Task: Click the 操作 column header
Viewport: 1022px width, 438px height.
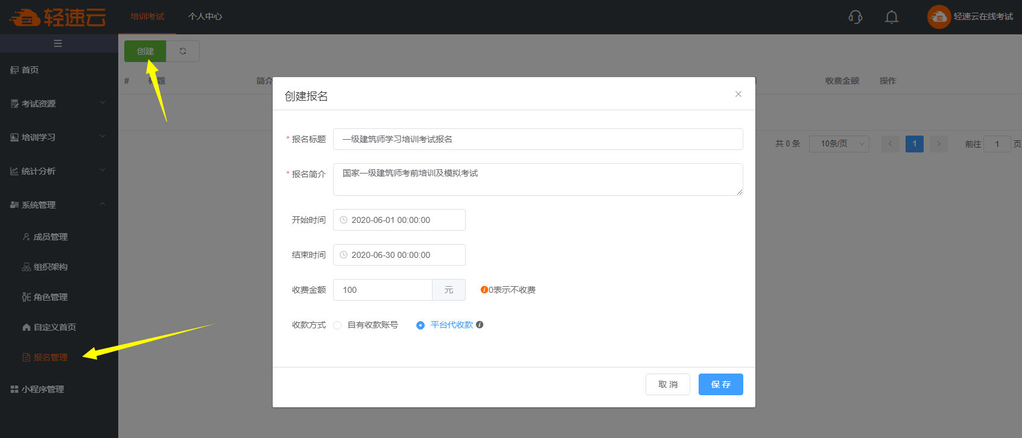Action: pos(888,81)
